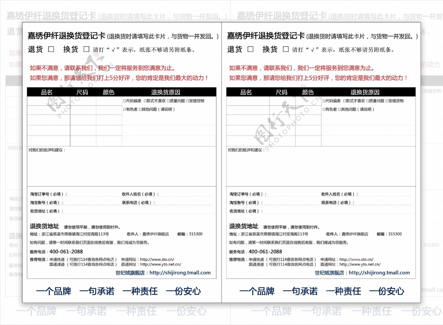Image resolution: width=443 pixels, height=325 pixels.
Task: Open the sto.cn link on right card
Action: pos(356,260)
